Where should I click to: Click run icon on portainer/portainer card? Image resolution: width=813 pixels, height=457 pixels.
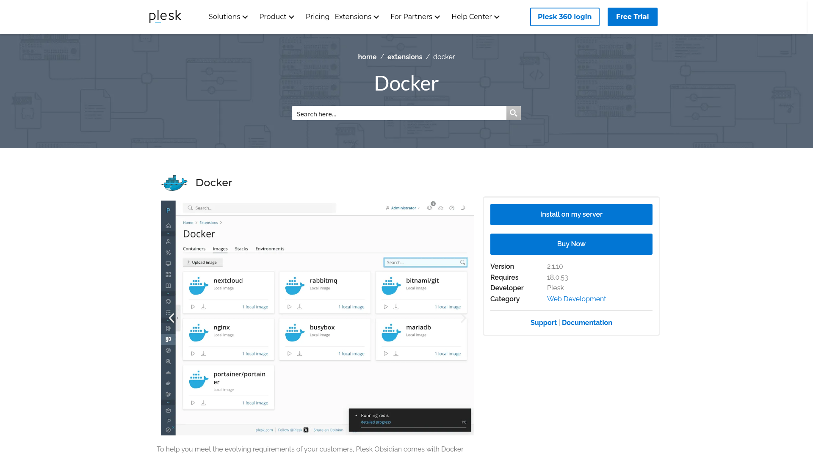coord(193,403)
